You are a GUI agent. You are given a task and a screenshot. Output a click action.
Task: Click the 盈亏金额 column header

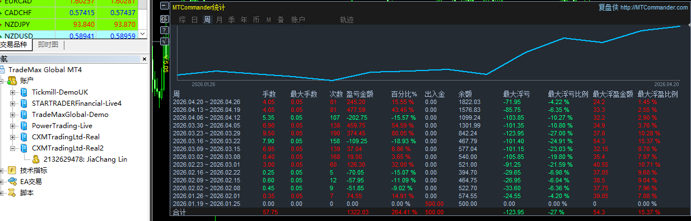pyautogui.click(x=360, y=95)
